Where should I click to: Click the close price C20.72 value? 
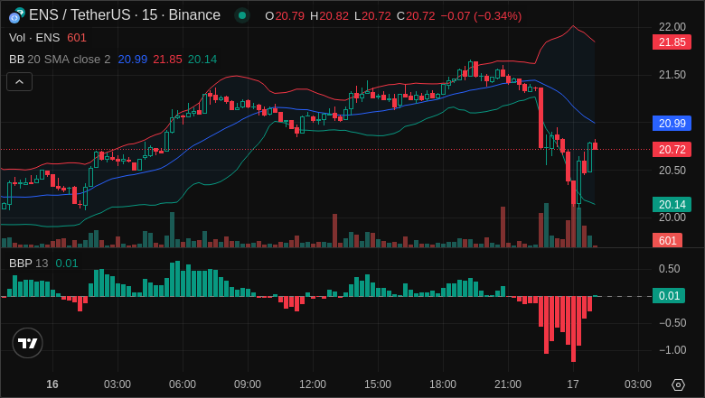pyautogui.click(x=416, y=16)
